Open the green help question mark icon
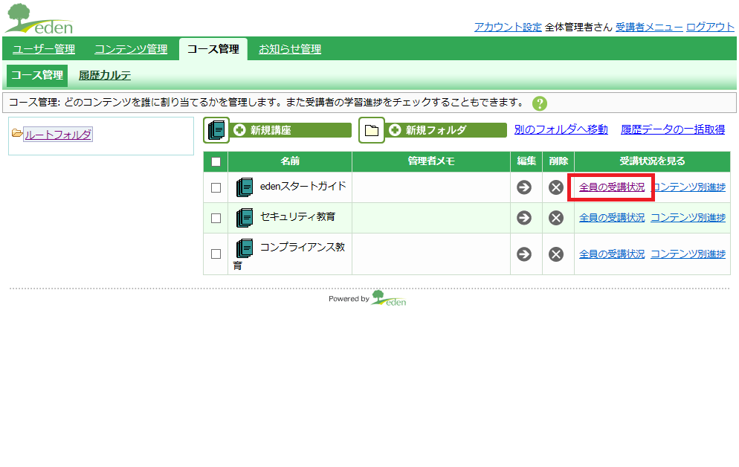The image size is (739, 467). coord(540,103)
